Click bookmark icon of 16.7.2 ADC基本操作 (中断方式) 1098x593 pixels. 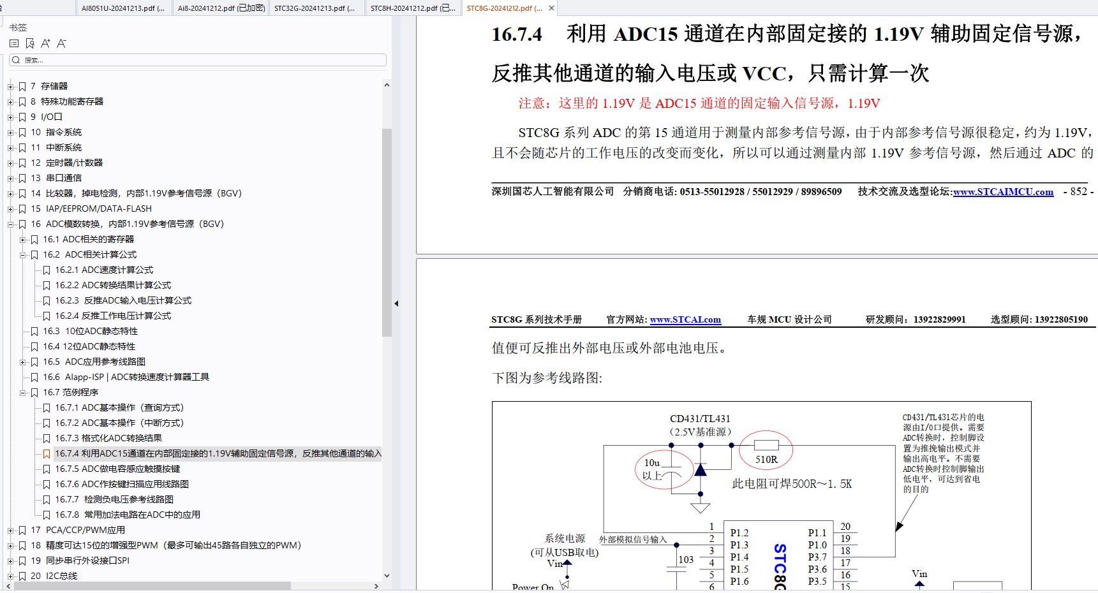47,423
